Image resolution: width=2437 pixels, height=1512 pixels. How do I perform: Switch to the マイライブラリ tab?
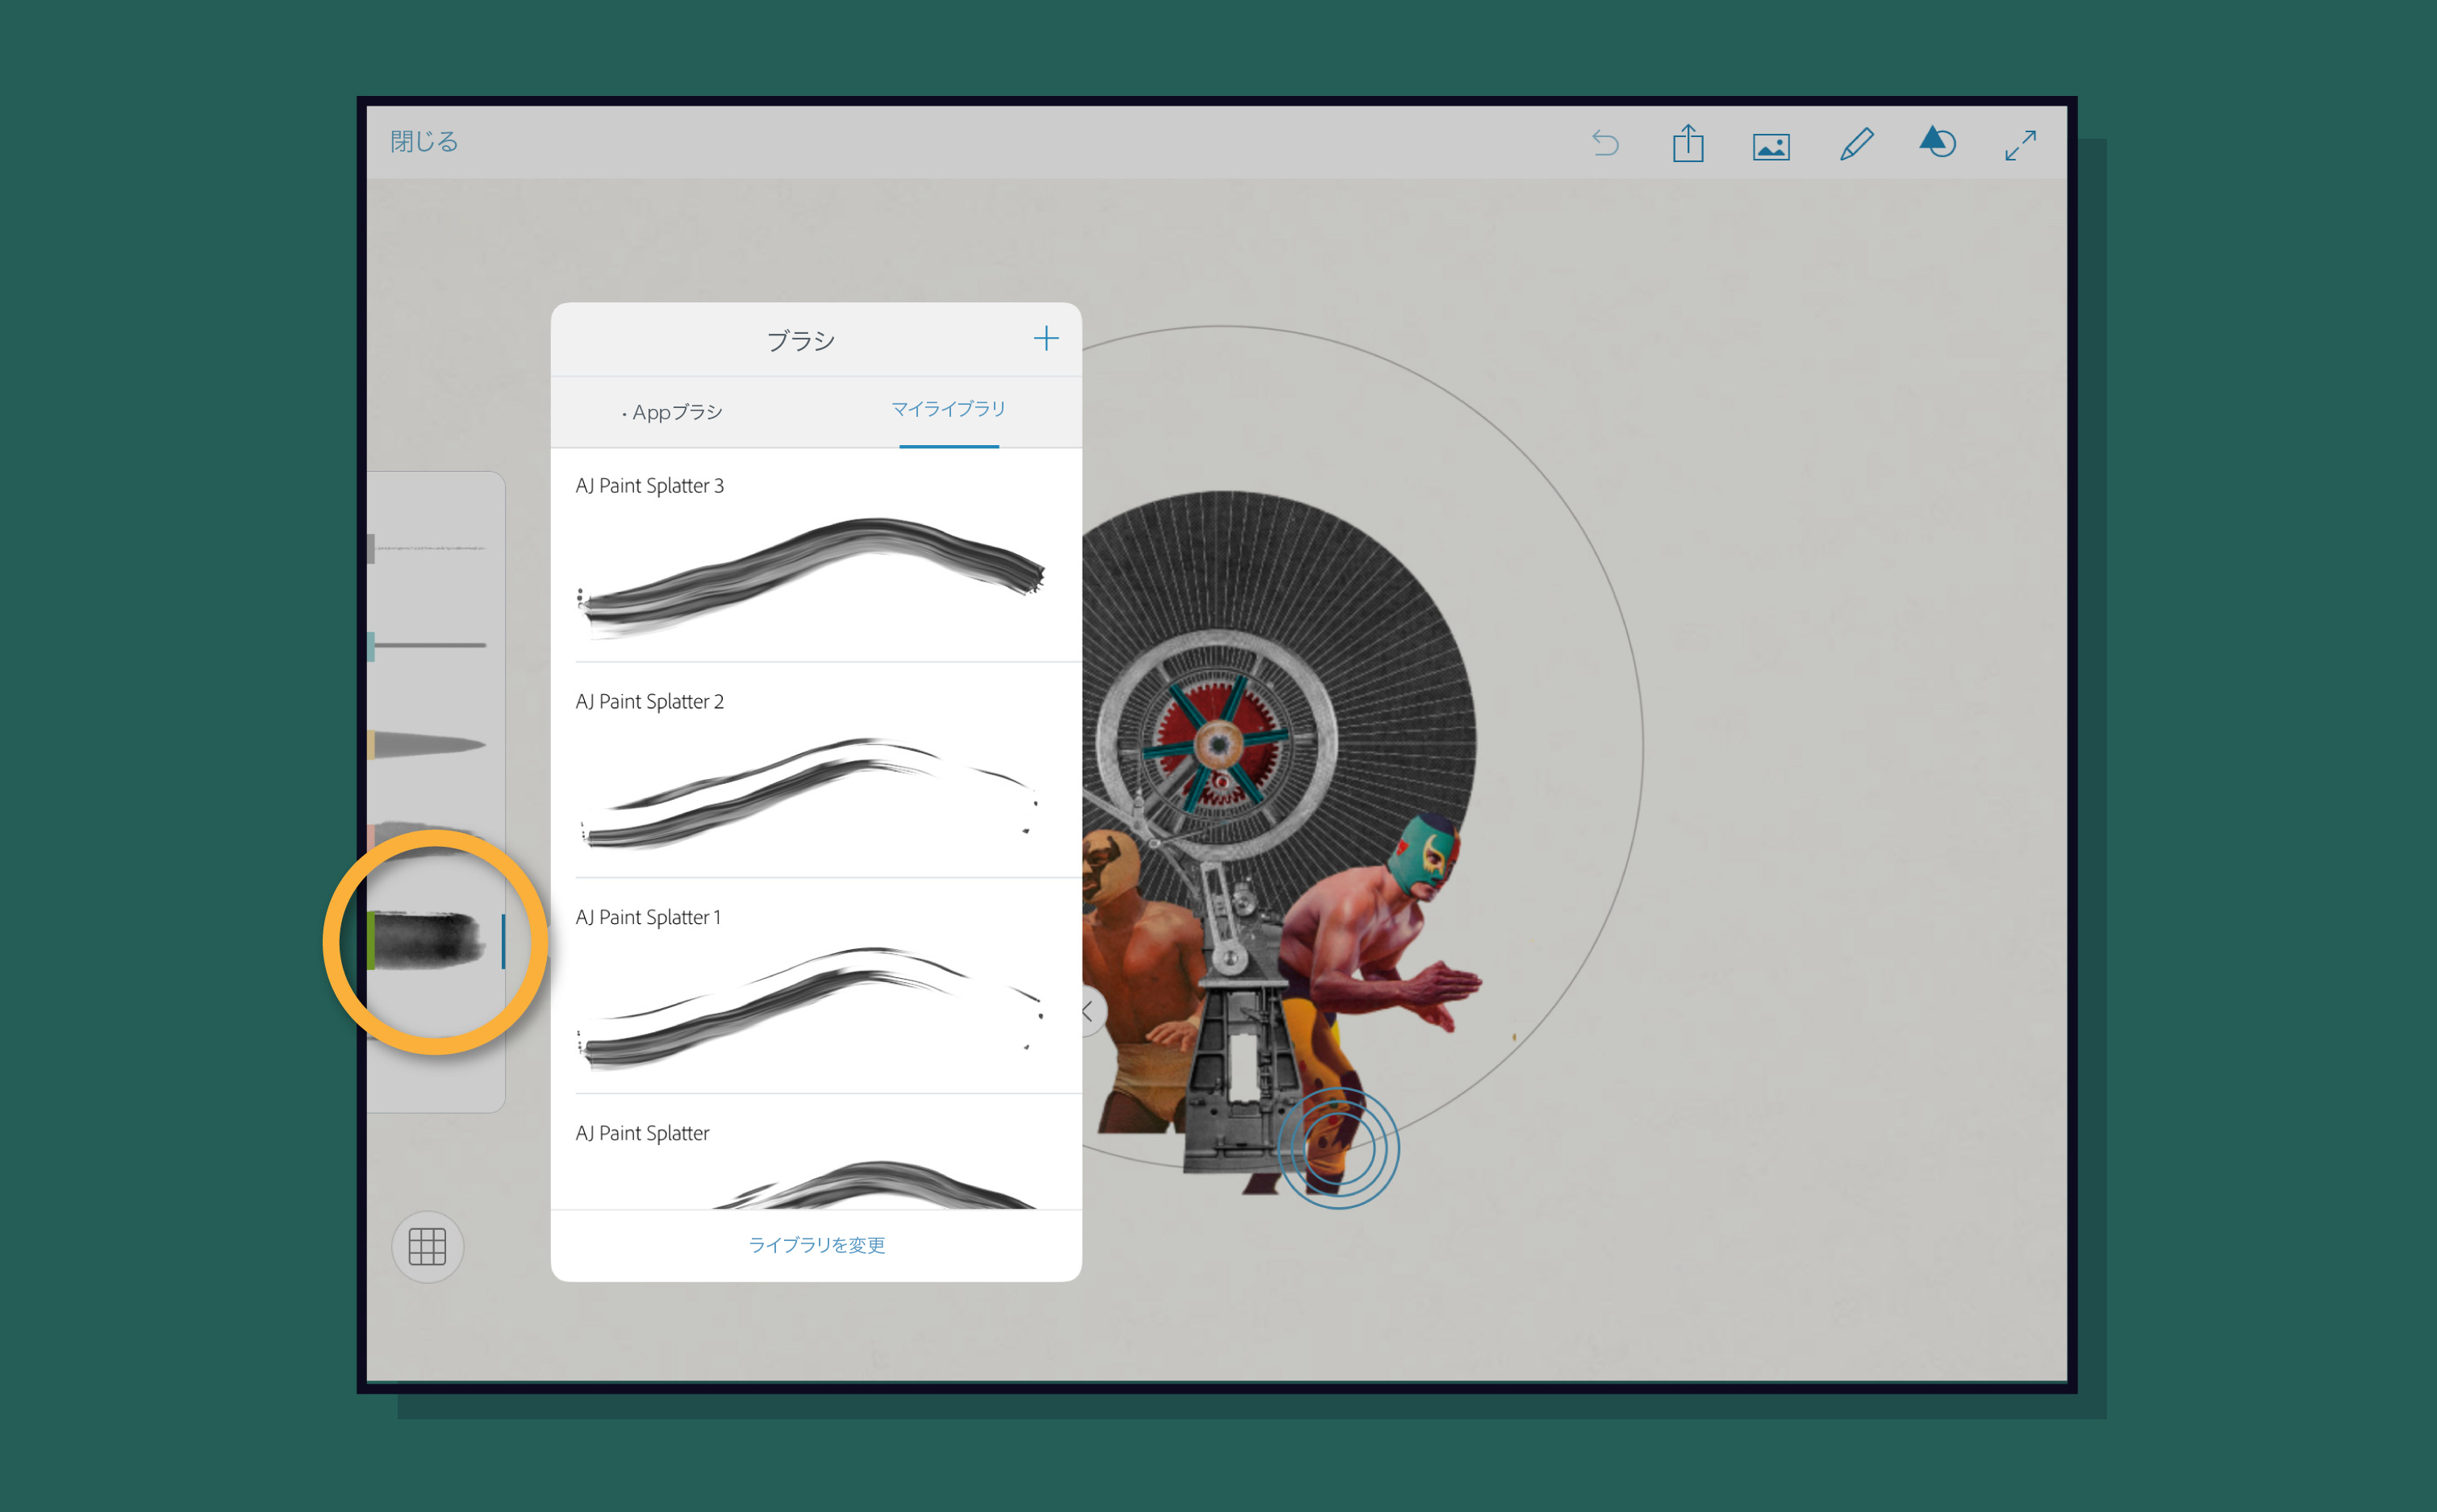pyautogui.click(x=949, y=409)
